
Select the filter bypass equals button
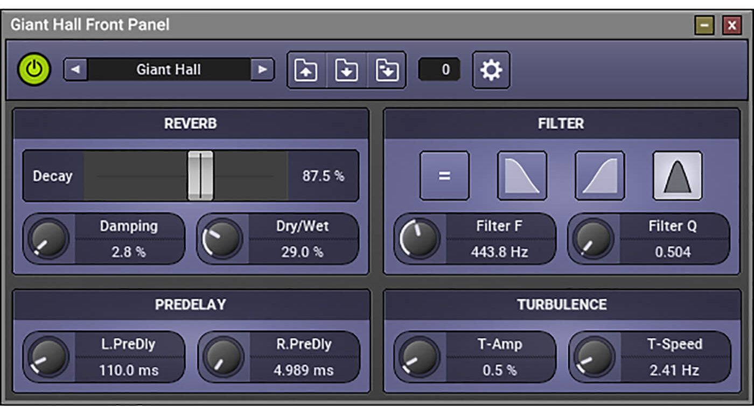coord(444,176)
